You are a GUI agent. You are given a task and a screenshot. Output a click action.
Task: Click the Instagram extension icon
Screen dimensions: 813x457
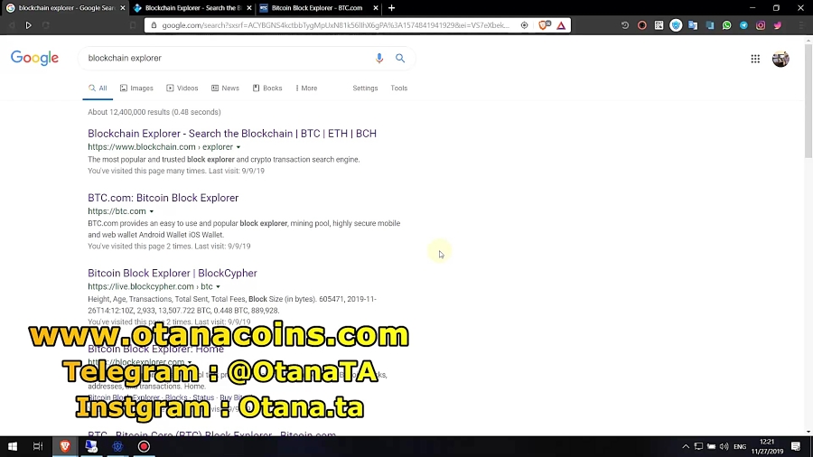[761, 25]
